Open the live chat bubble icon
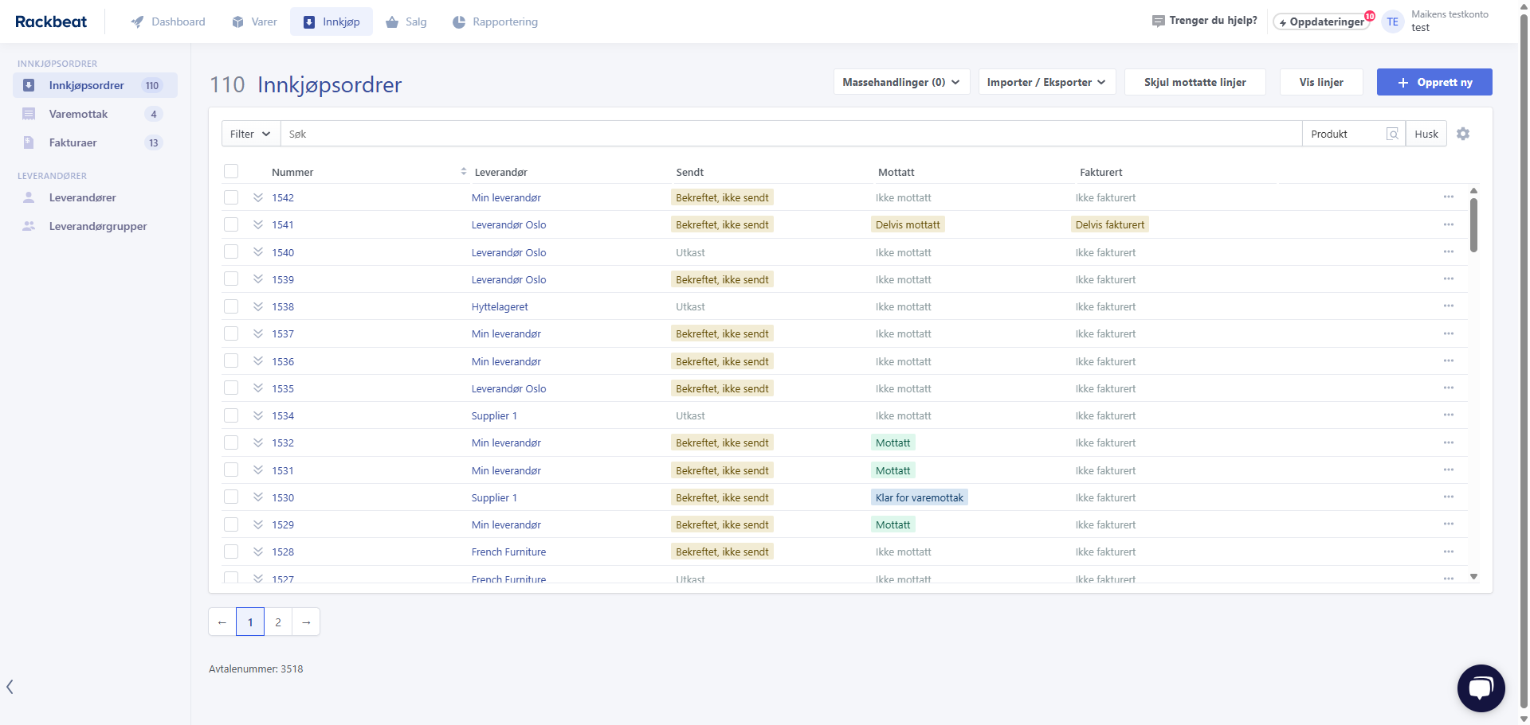The height and width of the screenshot is (725, 1530). pyautogui.click(x=1481, y=688)
